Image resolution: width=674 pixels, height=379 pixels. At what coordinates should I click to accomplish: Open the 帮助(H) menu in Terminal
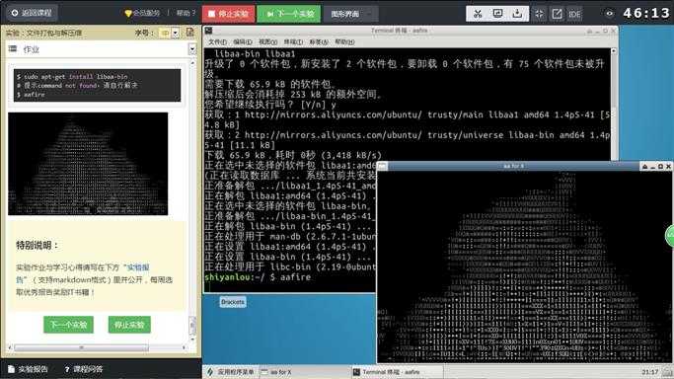point(344,41)
